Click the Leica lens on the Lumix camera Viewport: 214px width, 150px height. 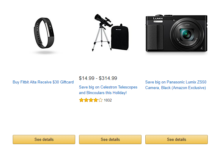point(187,34)
